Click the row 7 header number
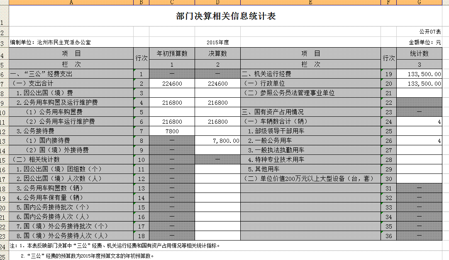The width and height of the screenshot is (449, 260). 3,84
